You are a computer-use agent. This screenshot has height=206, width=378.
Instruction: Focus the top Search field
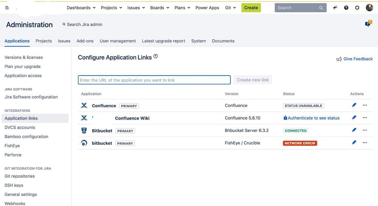(x=301, y=8)
